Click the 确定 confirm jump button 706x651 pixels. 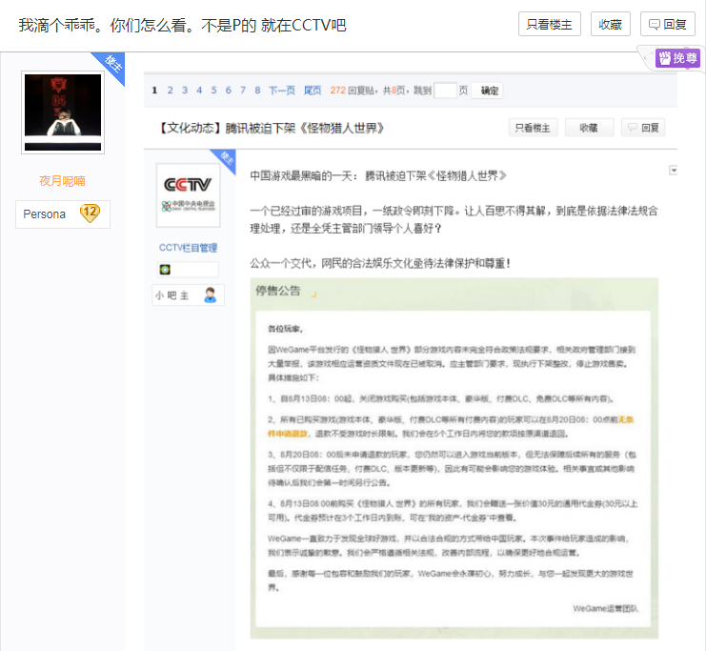[x=489, y=91]
